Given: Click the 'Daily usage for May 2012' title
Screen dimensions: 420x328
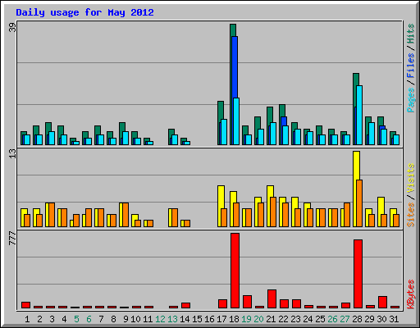Looking at the screenshot, I should 84,12.
